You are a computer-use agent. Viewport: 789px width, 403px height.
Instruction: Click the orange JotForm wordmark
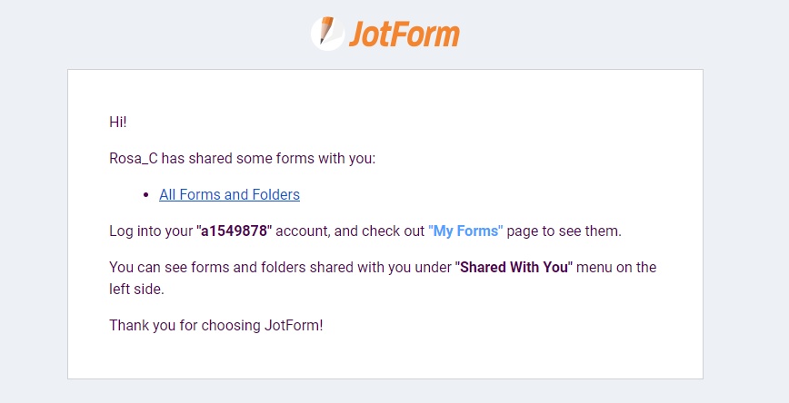[x=404, y=34]
